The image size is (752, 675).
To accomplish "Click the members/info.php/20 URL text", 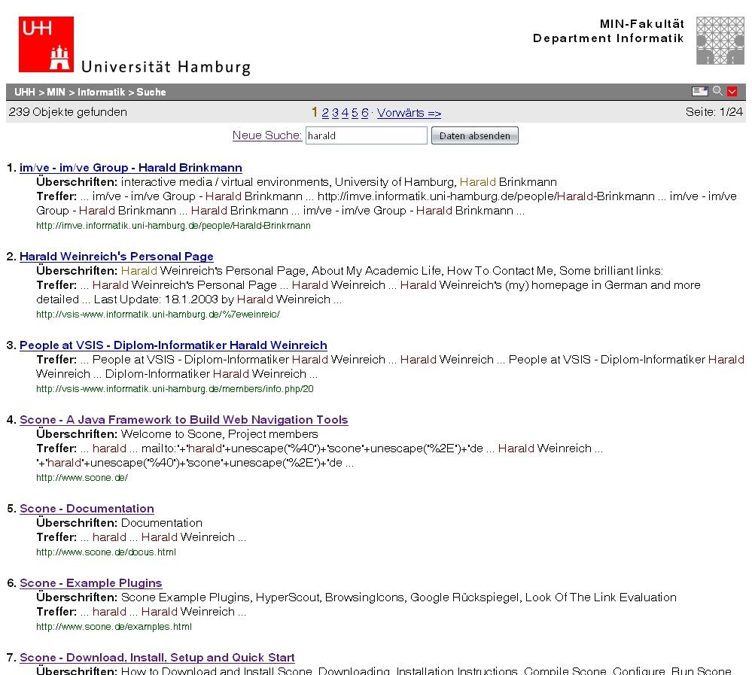I will coord(175,389).
